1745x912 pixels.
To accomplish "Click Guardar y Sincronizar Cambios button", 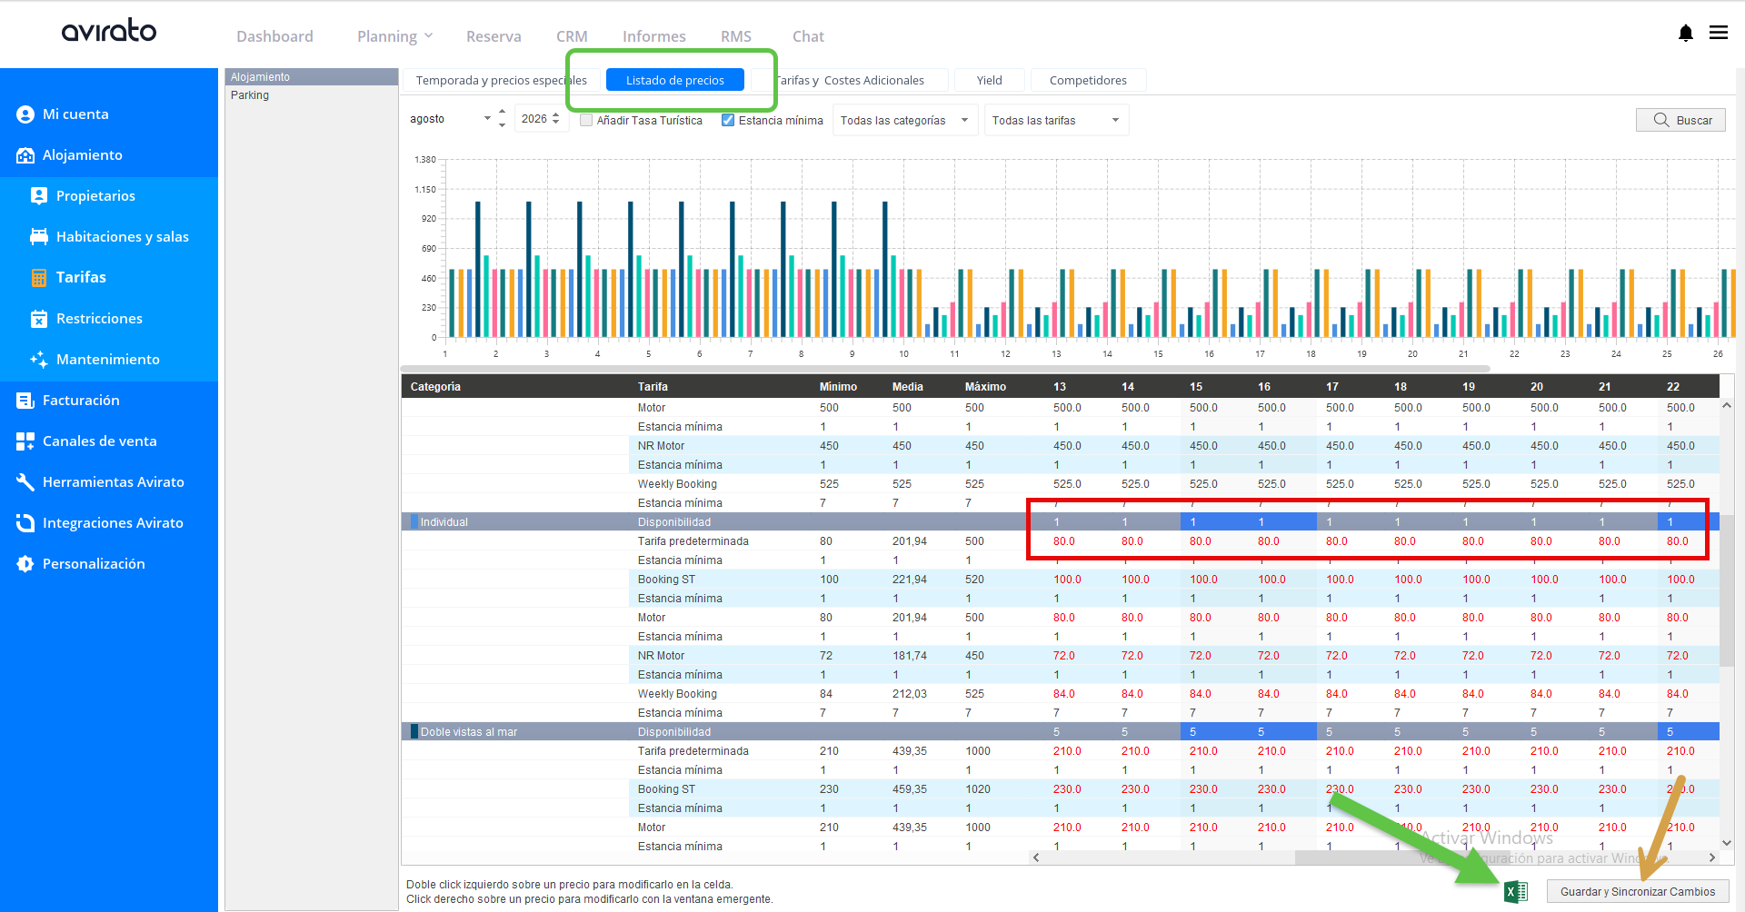I will pyautogui.click(x=1638, y=892).
